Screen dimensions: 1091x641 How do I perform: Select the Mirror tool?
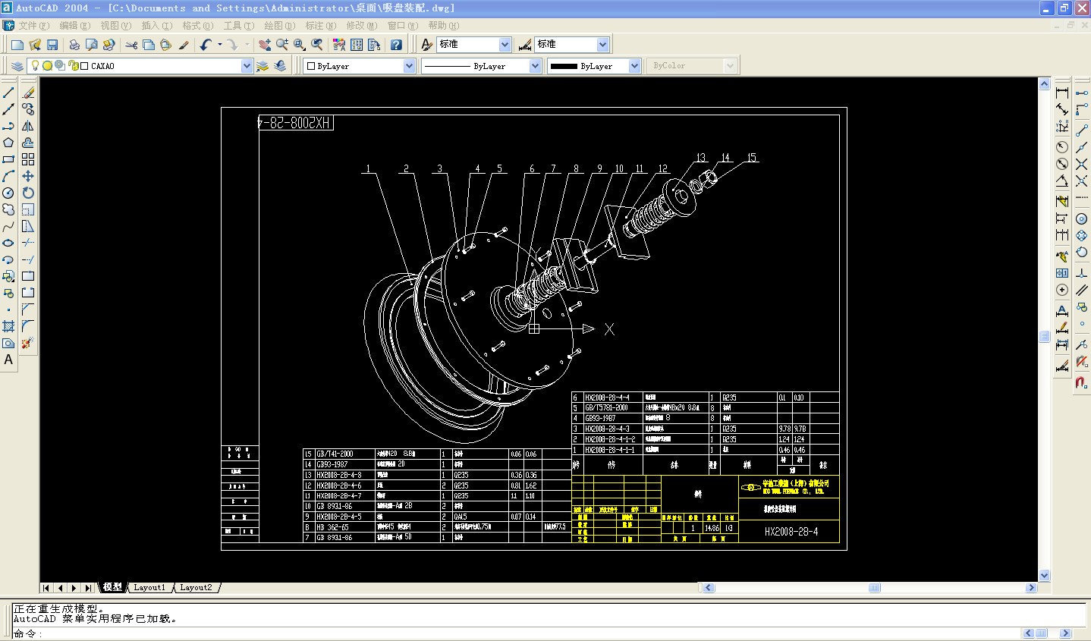pos(28,126)
